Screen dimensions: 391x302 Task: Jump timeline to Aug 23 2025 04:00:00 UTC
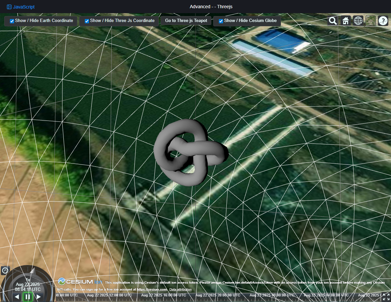(x=326, y=295)
